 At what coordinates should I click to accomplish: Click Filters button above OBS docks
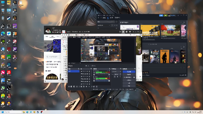[93, 66]
